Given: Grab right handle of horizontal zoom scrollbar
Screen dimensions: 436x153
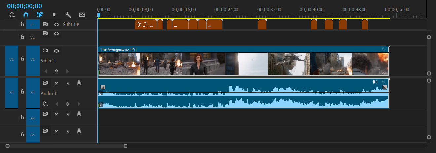Looking at the screenshot, I should point(126,146).
